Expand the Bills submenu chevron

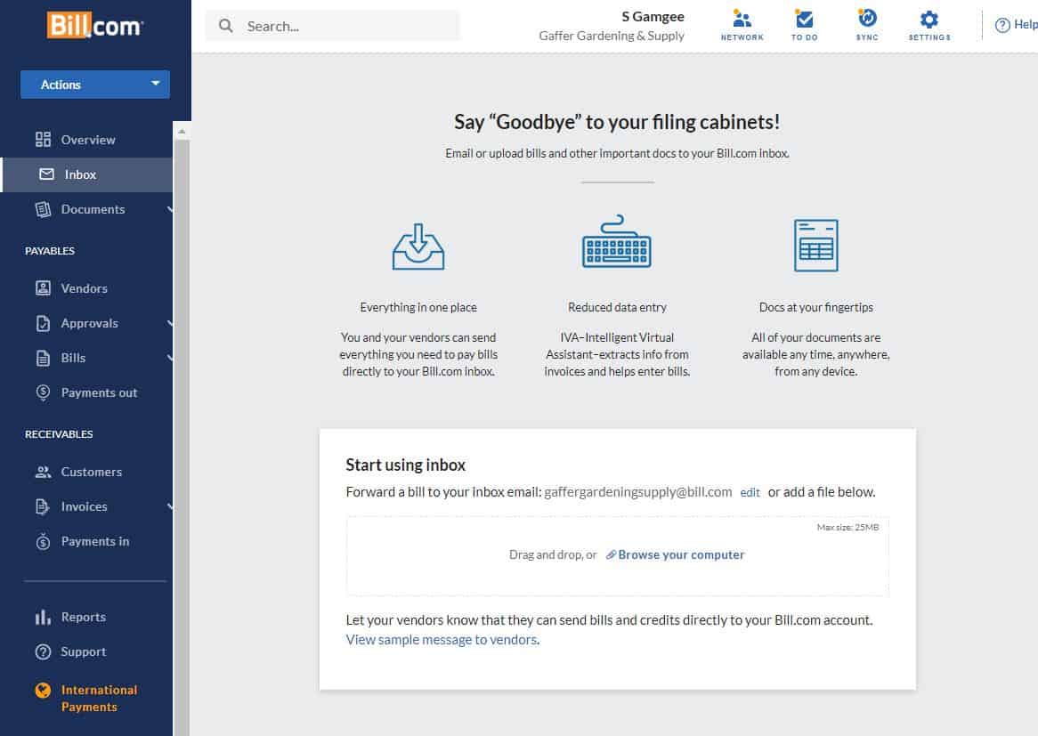pyautogui.click(x=170, y=358)
